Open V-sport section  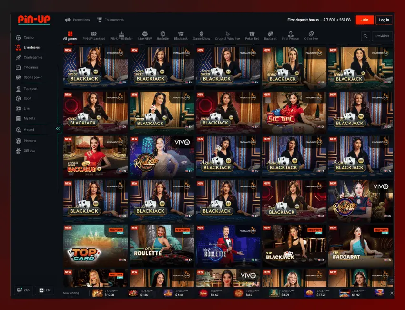pos(25,130)
